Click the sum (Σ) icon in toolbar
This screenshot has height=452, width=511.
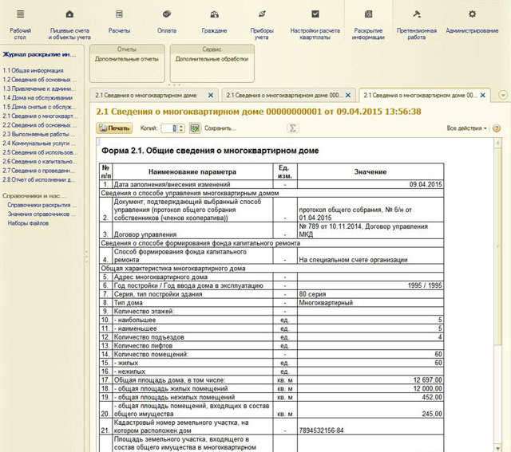coord(293,128)
